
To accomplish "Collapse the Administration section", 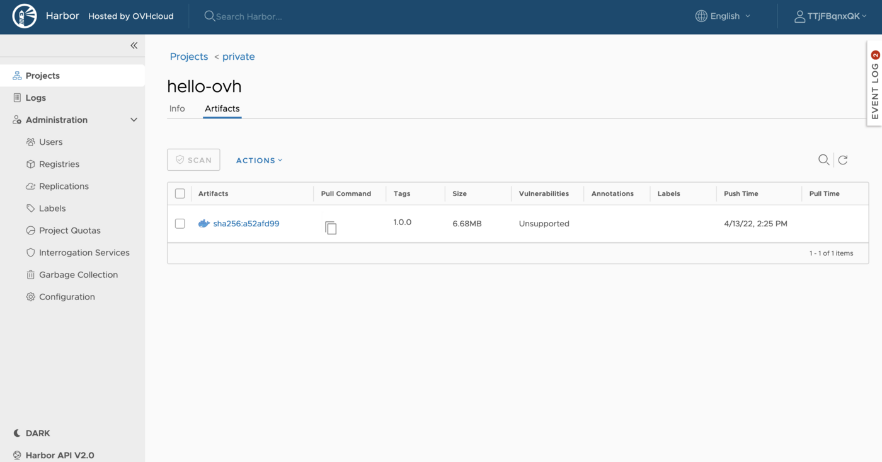I will click(x=133, y=119).
